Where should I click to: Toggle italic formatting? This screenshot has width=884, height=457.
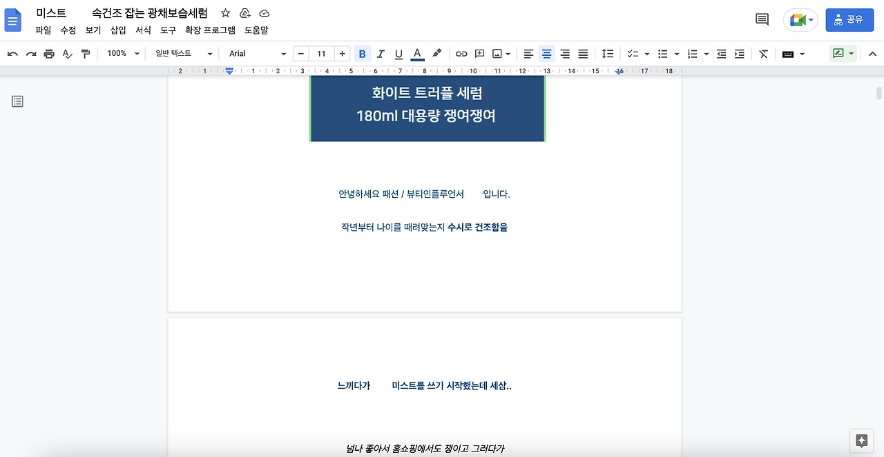(381, 53)
